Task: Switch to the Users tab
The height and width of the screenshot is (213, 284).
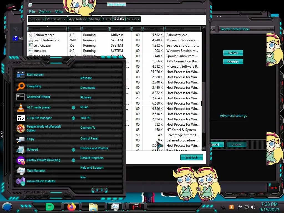Action: click(107, 19)
